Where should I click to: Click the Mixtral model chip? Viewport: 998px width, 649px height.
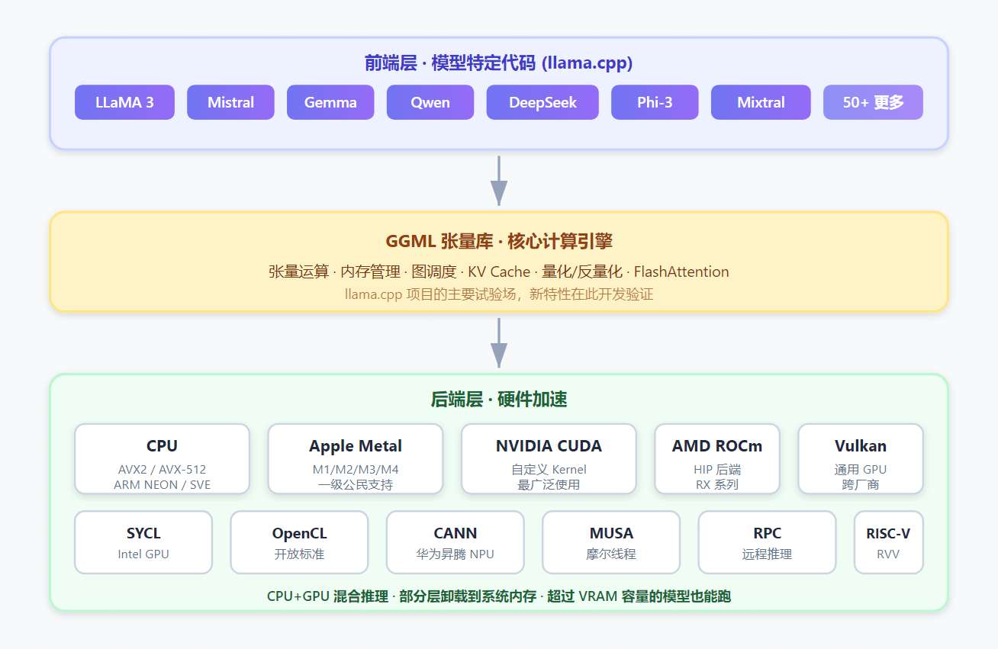761,102
